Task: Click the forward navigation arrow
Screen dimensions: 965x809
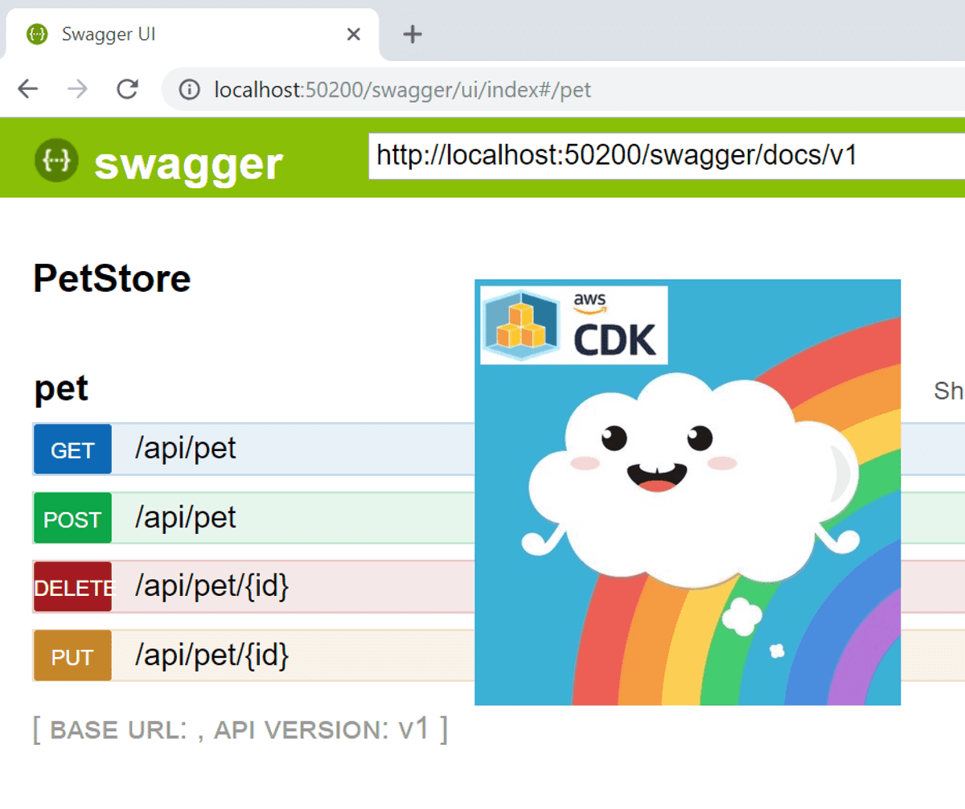Action: (x=78, y=88)
